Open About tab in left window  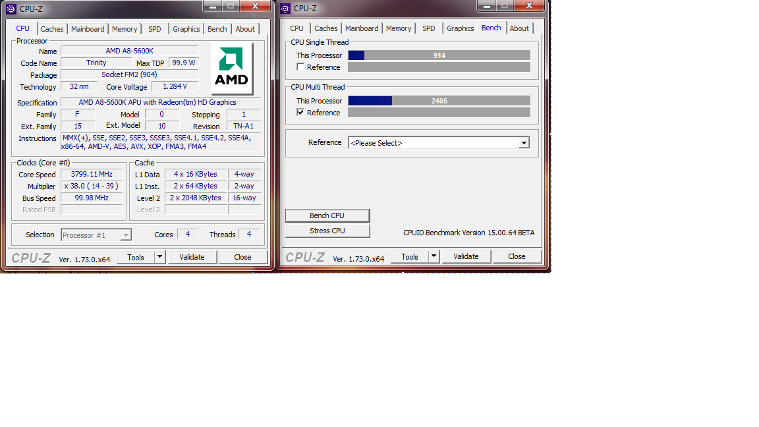[x=245, y=29]
